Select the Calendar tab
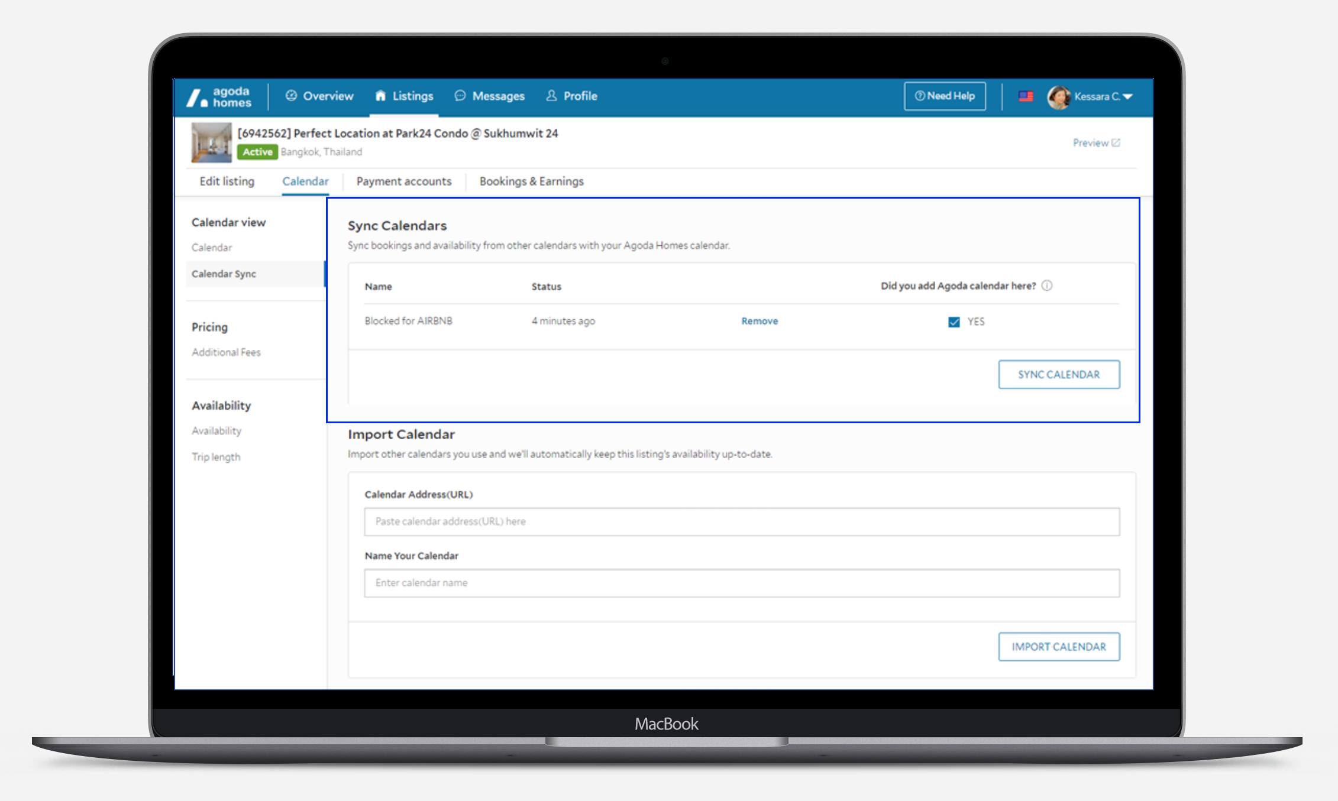The width and height of the screenshot is (1338, 801). [305, 181]
